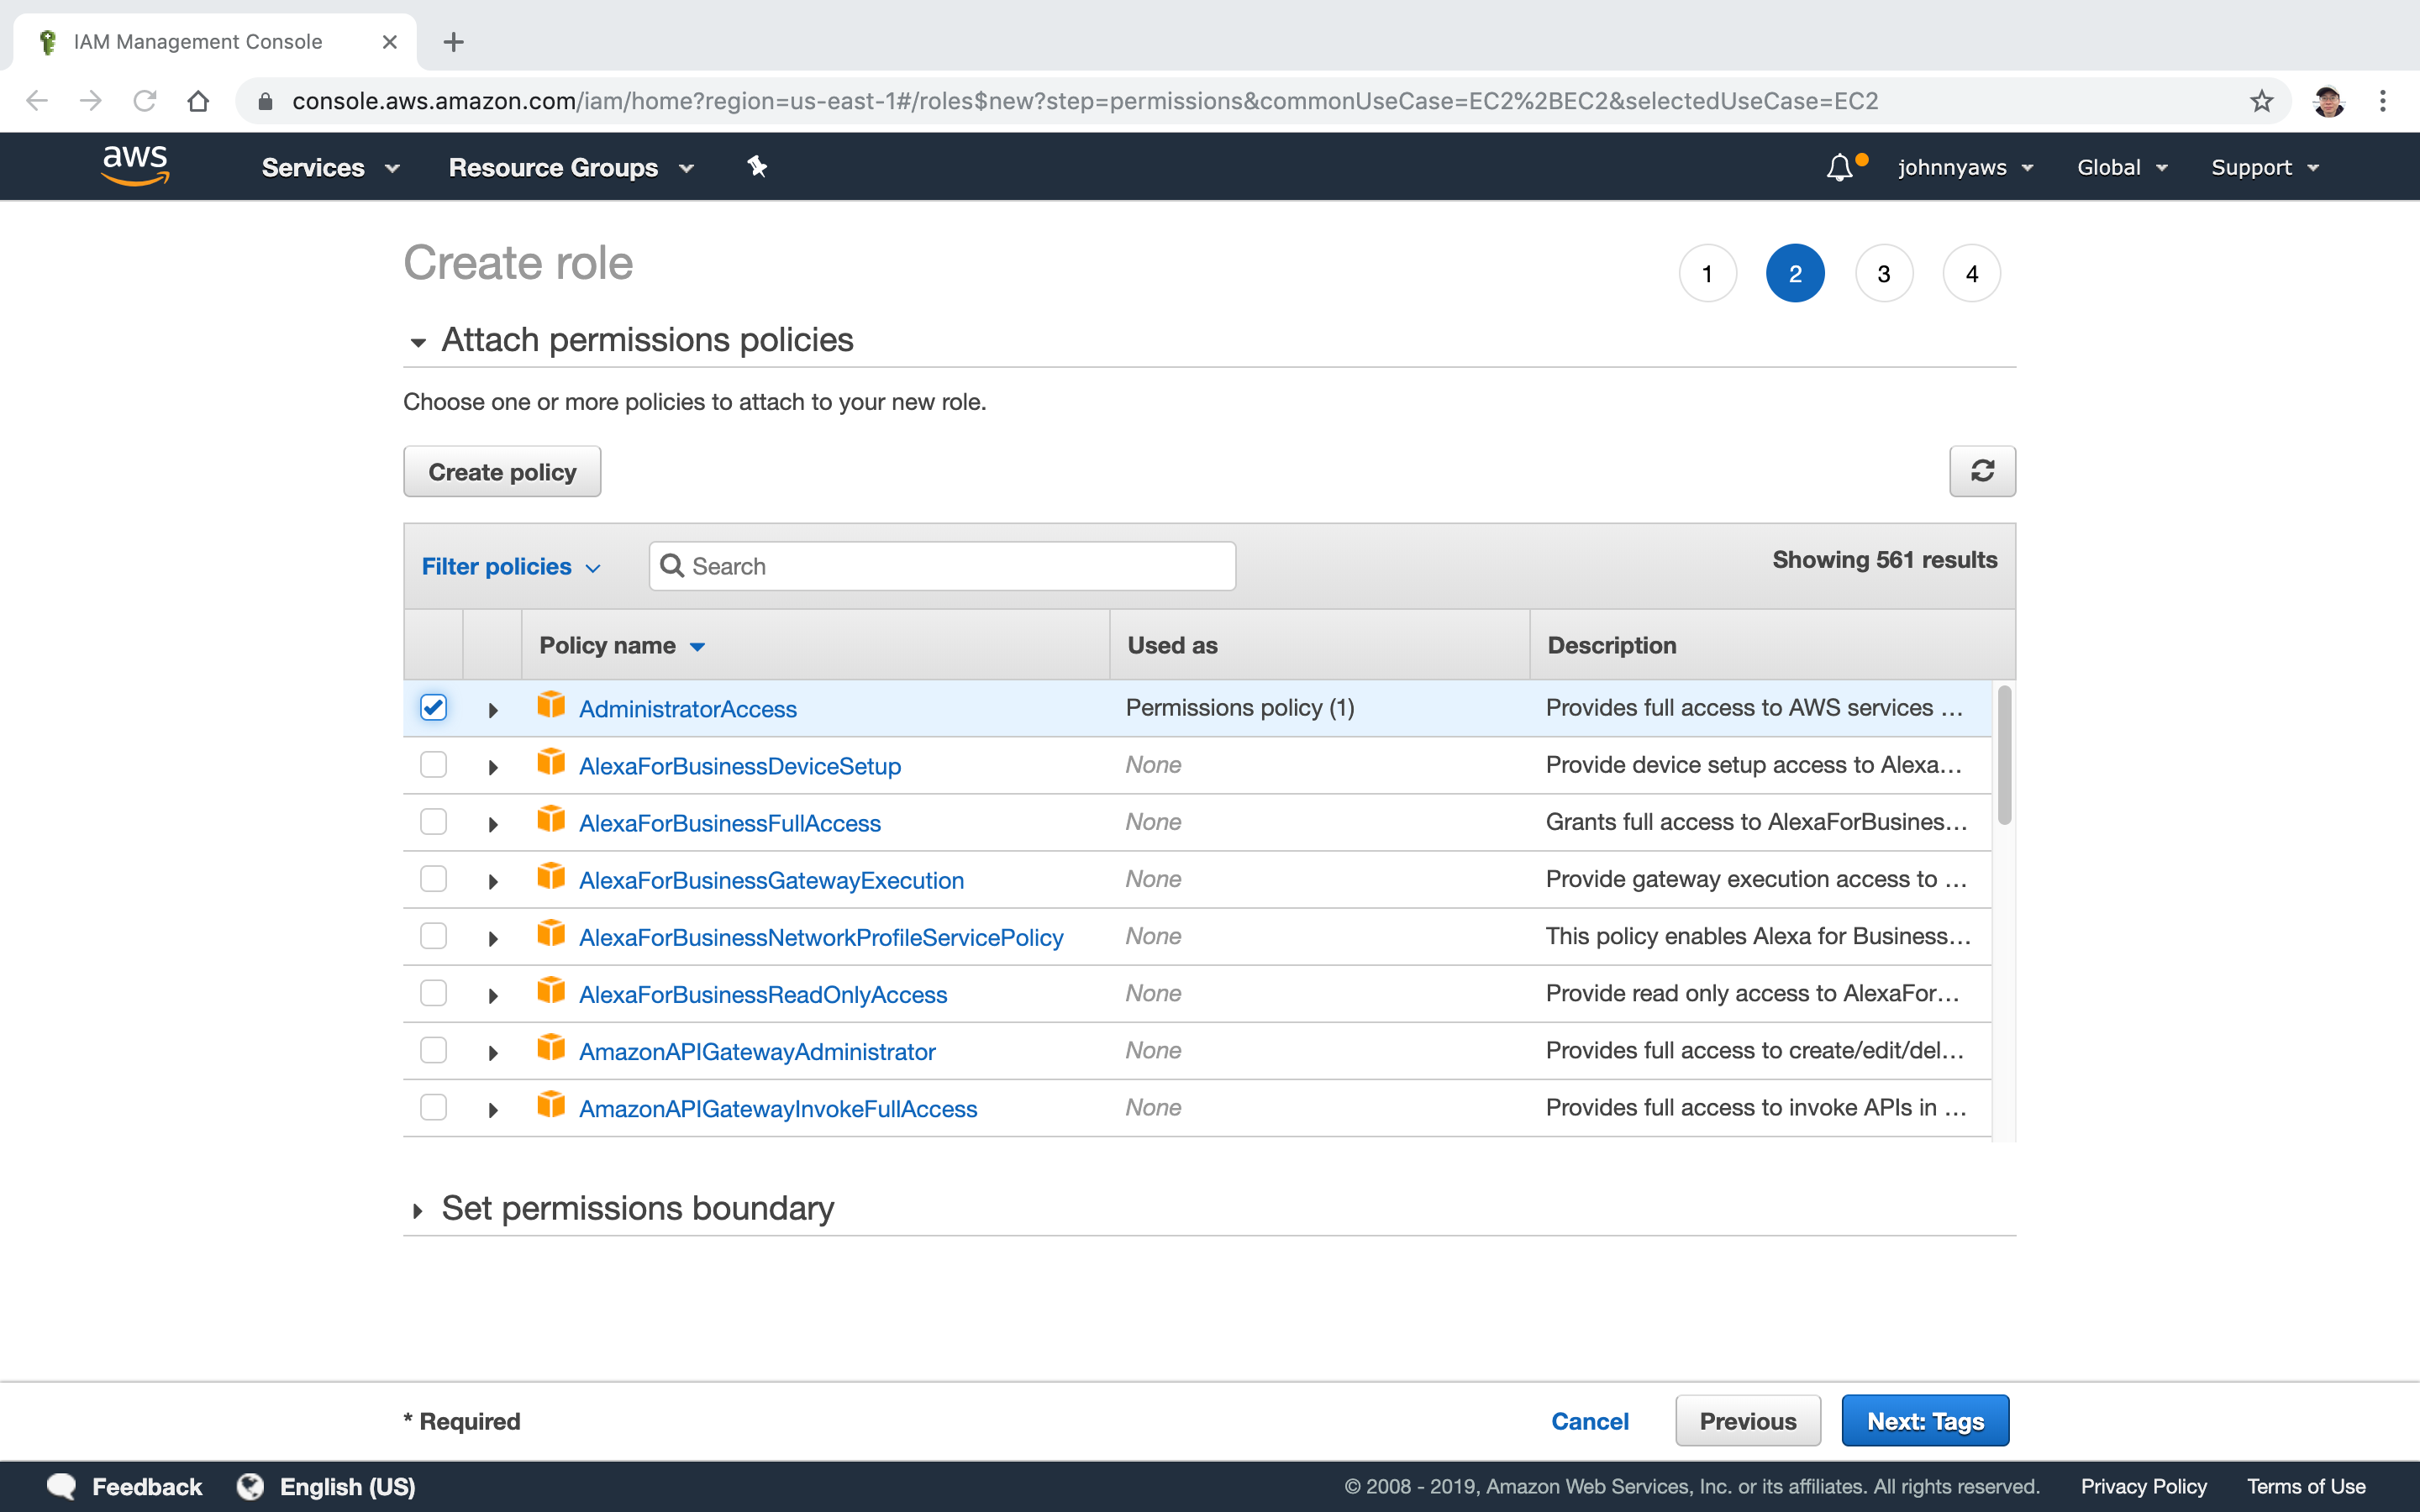Go to step 1 of wizard
This screenshot has width=2420, height=1512.
point(1708,273)
